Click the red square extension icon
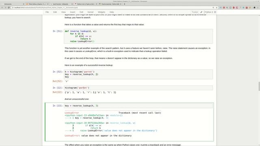 [x=247, y=8]
